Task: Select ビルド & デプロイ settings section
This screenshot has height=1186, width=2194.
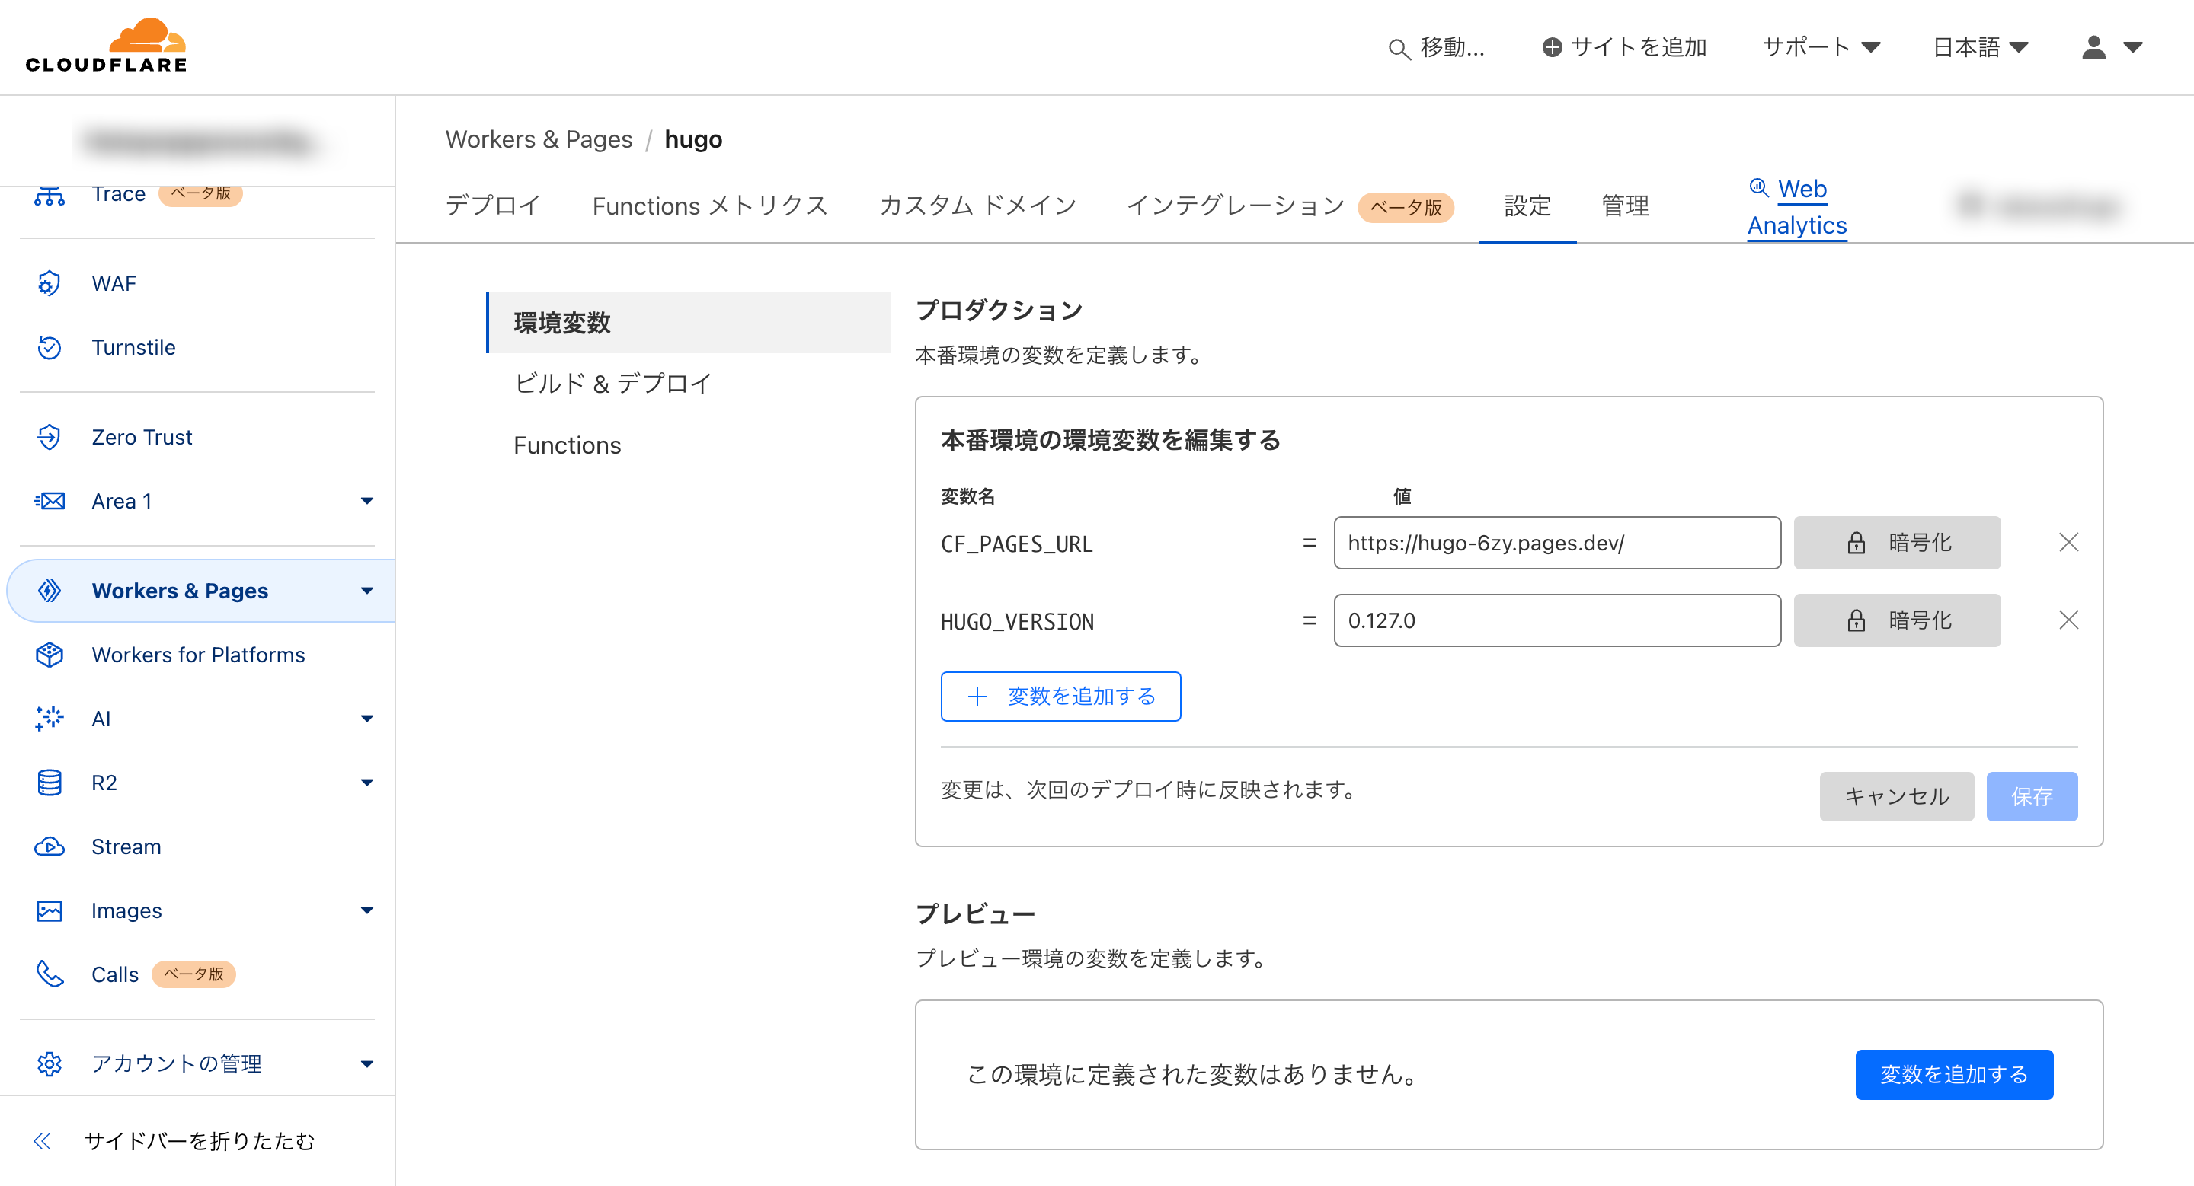Action: [612, 384]
